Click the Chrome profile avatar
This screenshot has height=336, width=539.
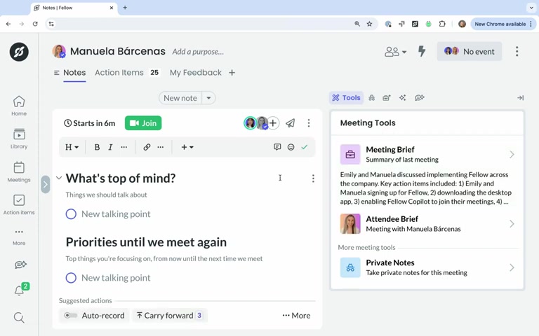pos(462,24)
